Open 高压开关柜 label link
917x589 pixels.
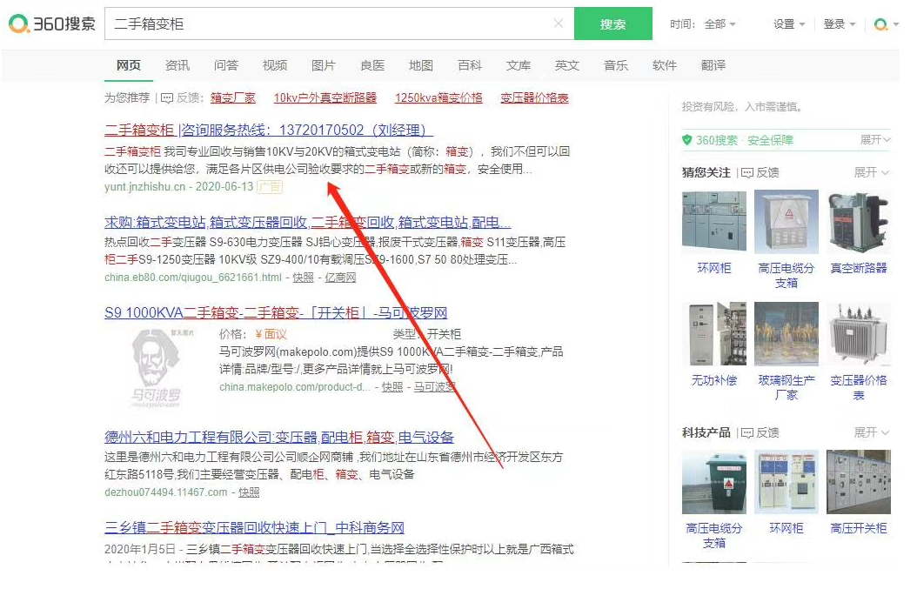coord(859,528)
